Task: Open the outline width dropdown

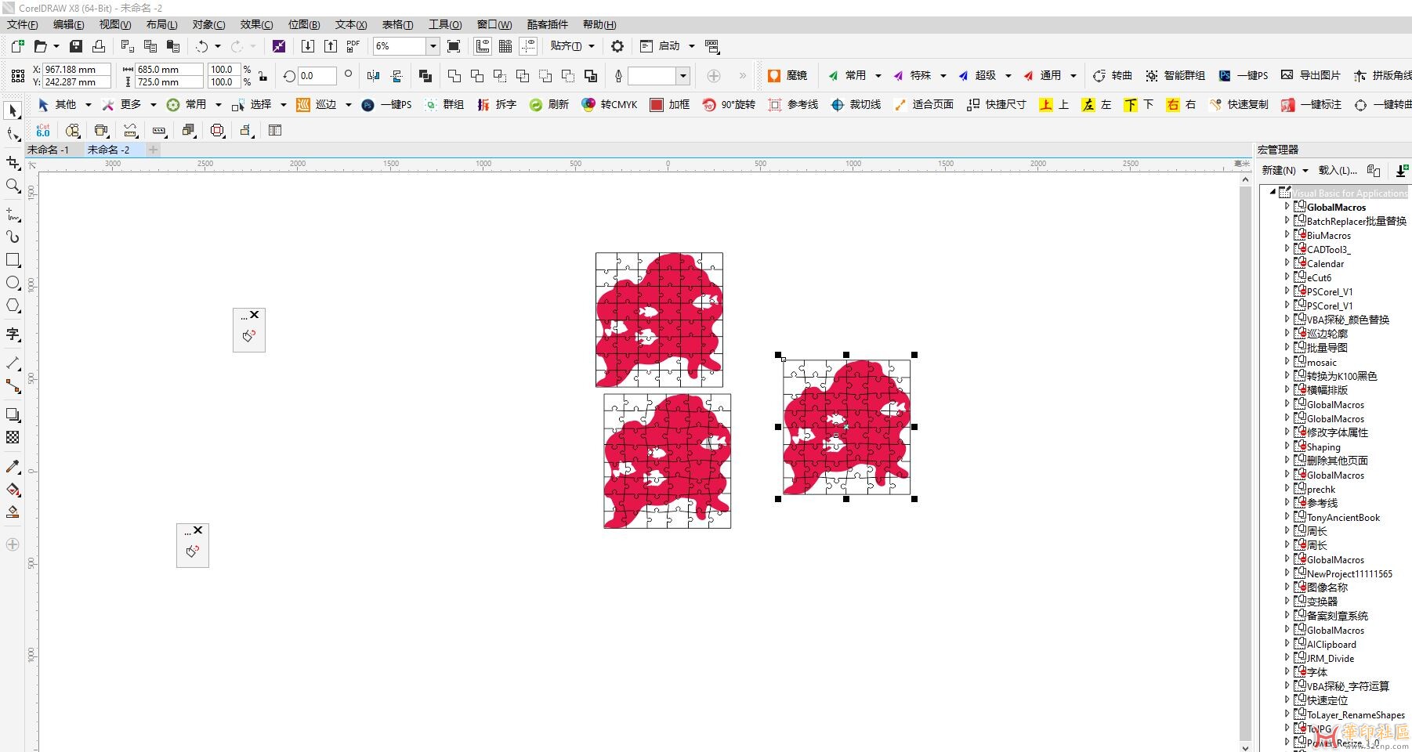Action: click(683, 76)
